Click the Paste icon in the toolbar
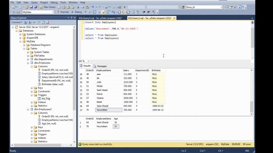The width and height of the screenshot is (273, 153). pyautogui.click(x=87, y=7)
